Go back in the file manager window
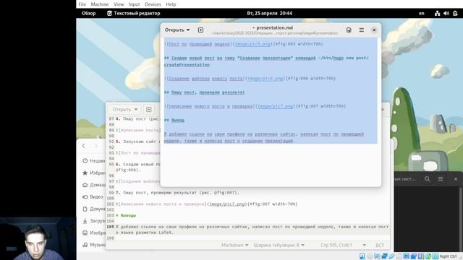Screen dimensions: 463x260 [84, 146]
